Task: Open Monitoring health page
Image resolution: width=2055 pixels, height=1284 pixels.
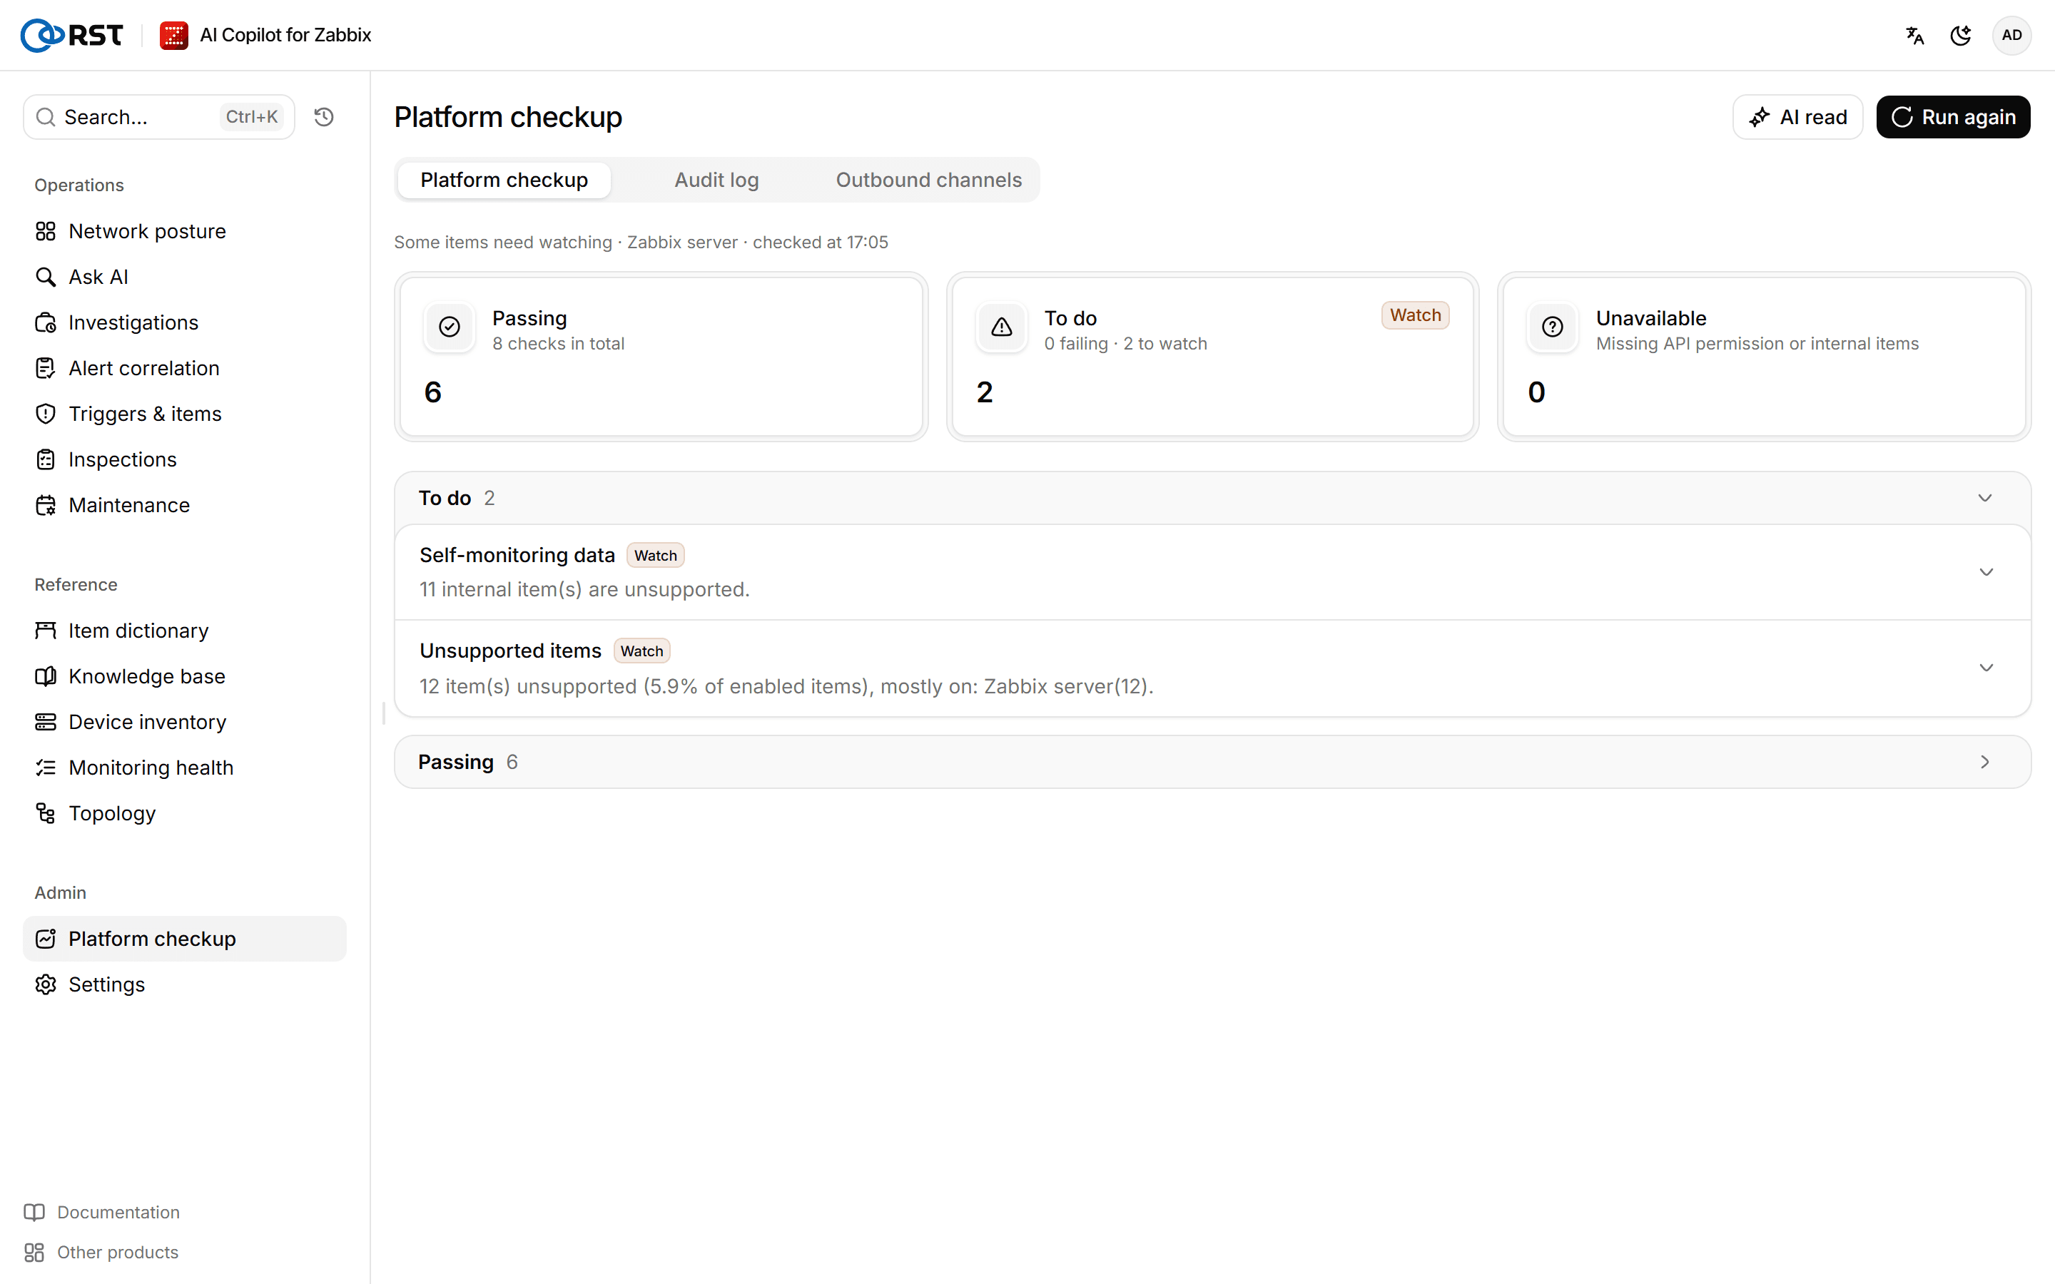Action: (x=185, y=768)
